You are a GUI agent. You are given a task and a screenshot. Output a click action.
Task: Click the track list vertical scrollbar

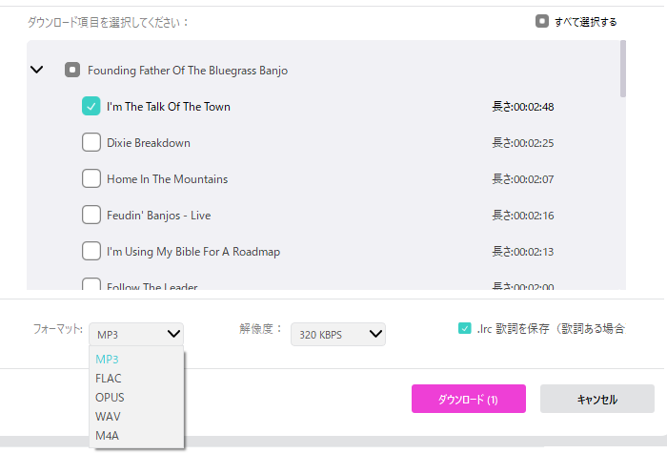(x=623, y=69)
